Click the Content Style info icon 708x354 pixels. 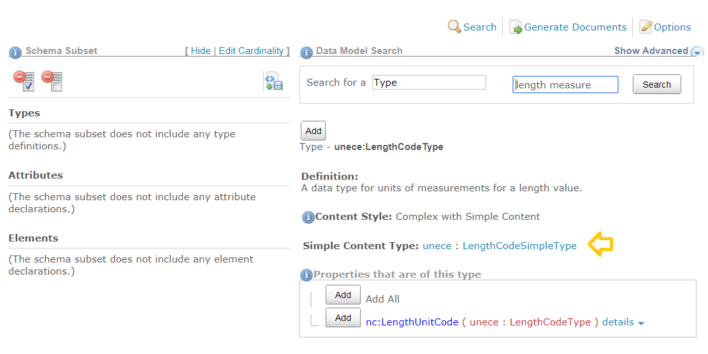point(308,217)
